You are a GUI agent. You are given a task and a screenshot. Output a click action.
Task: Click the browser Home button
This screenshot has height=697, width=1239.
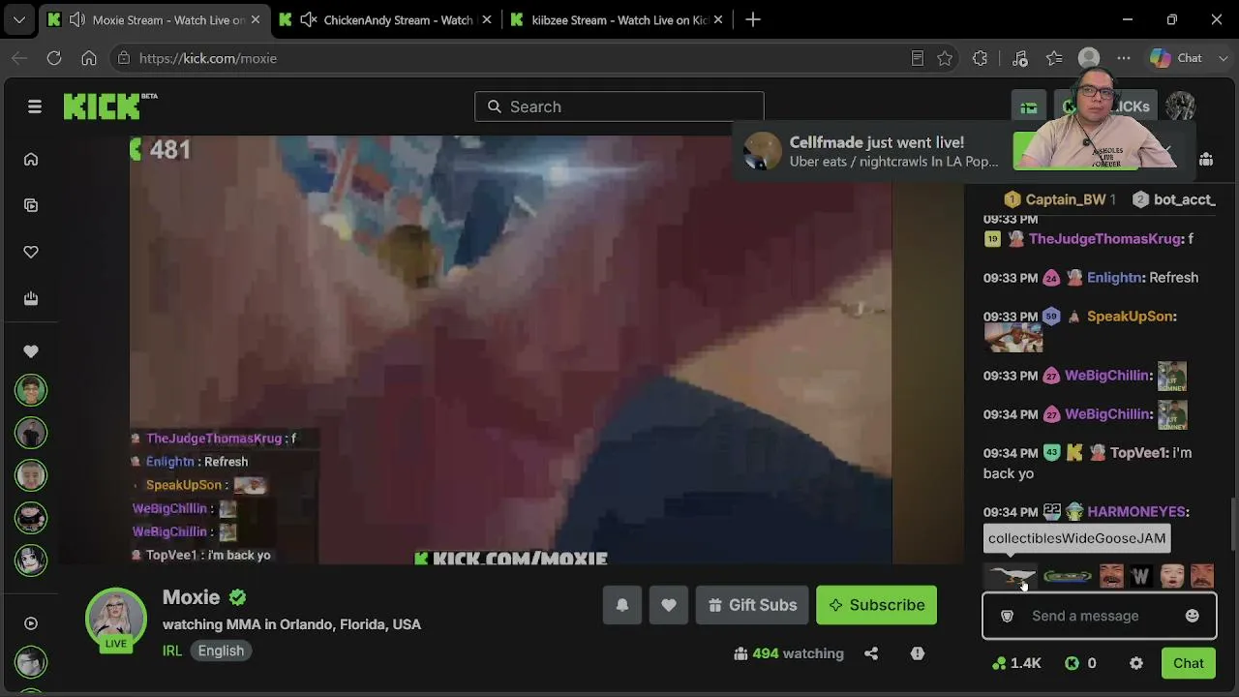coord(89,58)
